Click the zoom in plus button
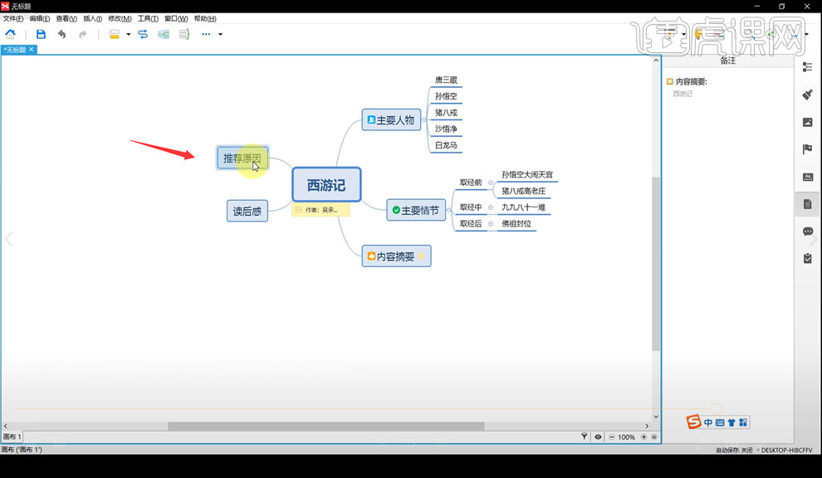This screenshot has height=478, width=822. [643, 437]
